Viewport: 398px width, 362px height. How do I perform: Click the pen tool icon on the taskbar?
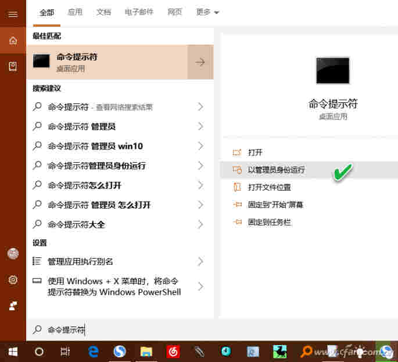coord(199,352)
